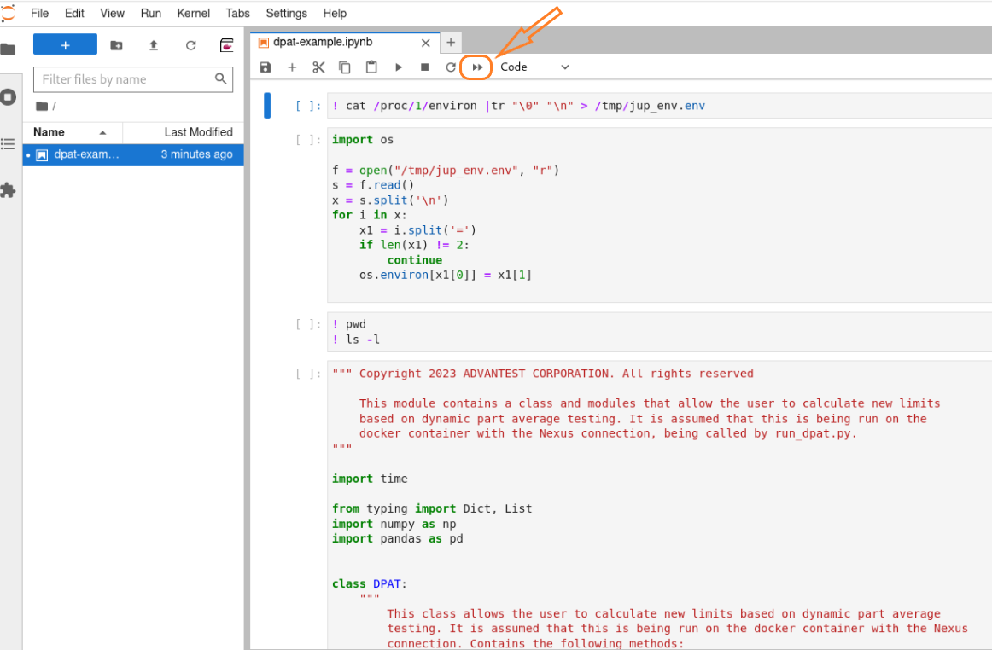This screenshot has width=992, height=650.
Task: Sort files by the Name column header
Action: click(50, 132)
